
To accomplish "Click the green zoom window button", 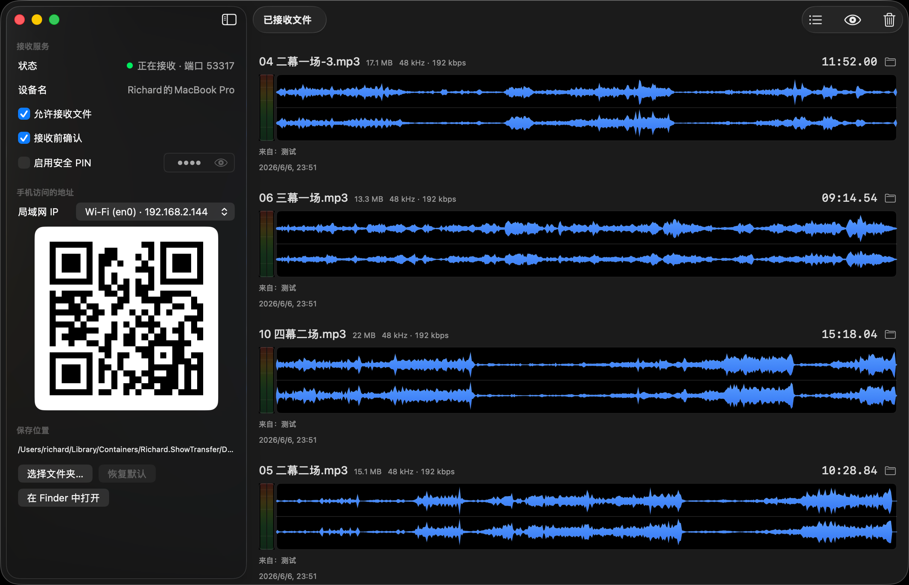I will [x=54, y=20].
